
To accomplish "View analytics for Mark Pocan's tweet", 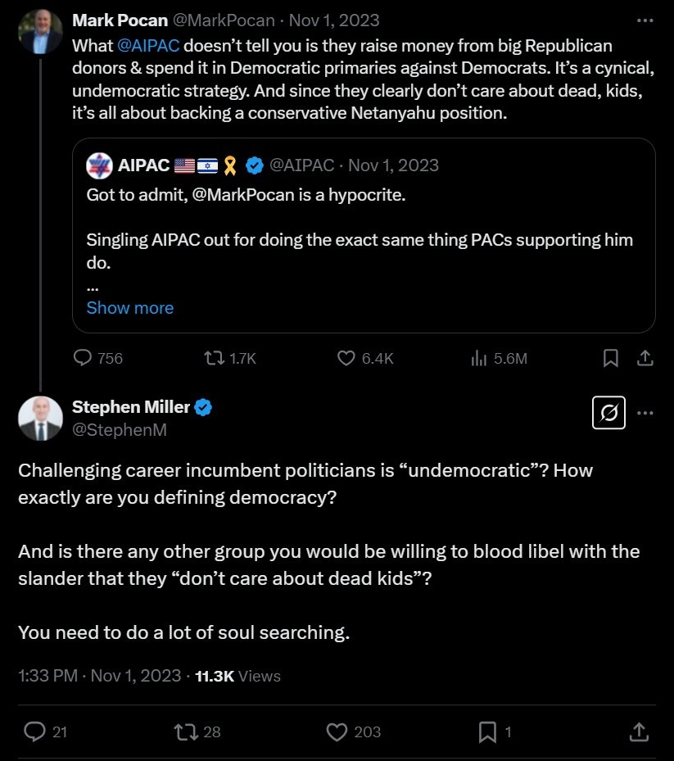I will (x=479, y=358).
